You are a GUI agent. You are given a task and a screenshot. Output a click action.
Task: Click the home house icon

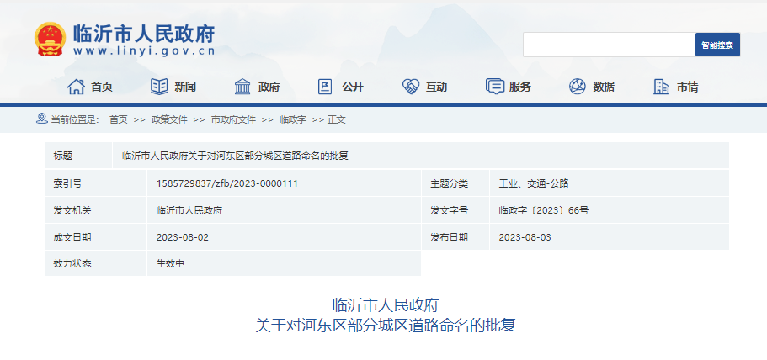77,87
